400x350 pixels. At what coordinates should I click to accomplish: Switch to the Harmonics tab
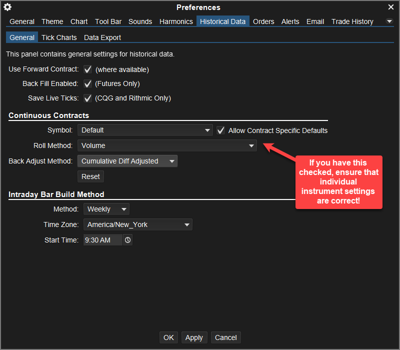(176, 21)
